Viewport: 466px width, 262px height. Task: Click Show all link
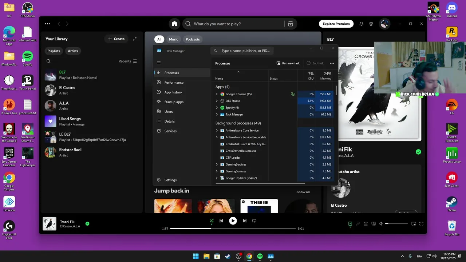click(x=303, y=192)
